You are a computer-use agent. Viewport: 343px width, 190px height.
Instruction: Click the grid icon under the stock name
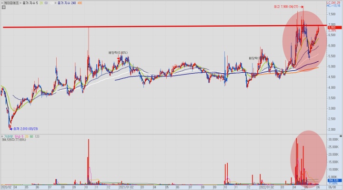tap(4, 7)
